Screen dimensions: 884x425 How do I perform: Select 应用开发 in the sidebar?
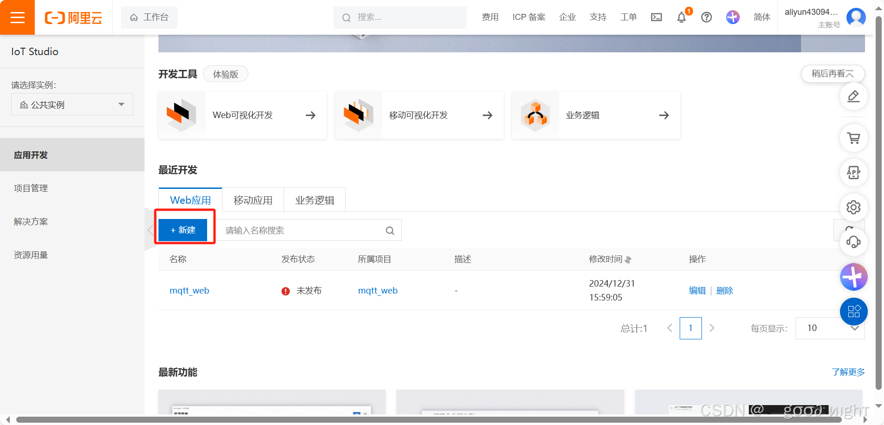point(72,155)
